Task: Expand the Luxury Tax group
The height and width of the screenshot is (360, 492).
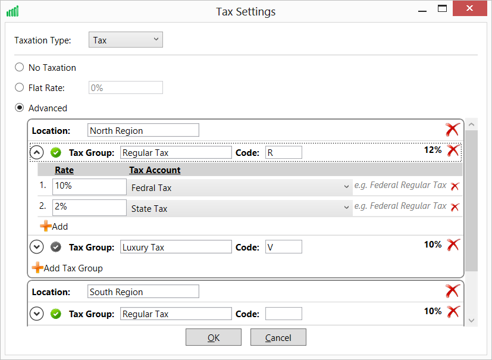Action: point(36,246)
